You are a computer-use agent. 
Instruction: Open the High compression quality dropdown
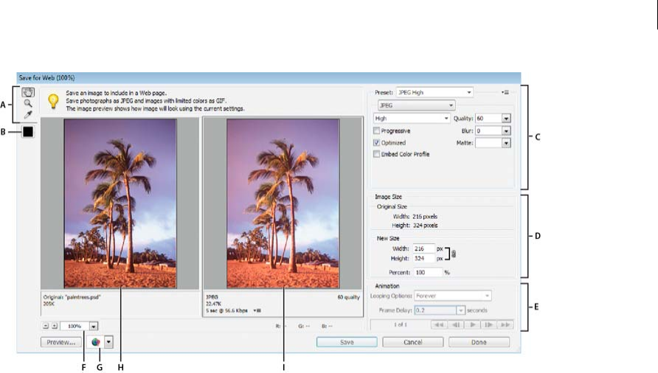412,119
